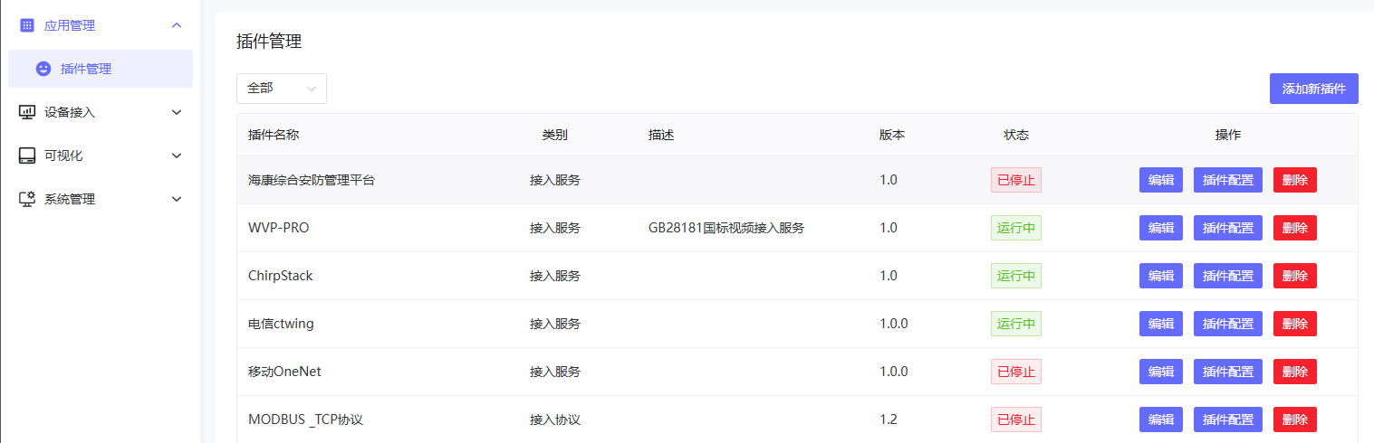Select the 系统管理 menu item
Screen dimensions: 1374x443
point(70,199)
